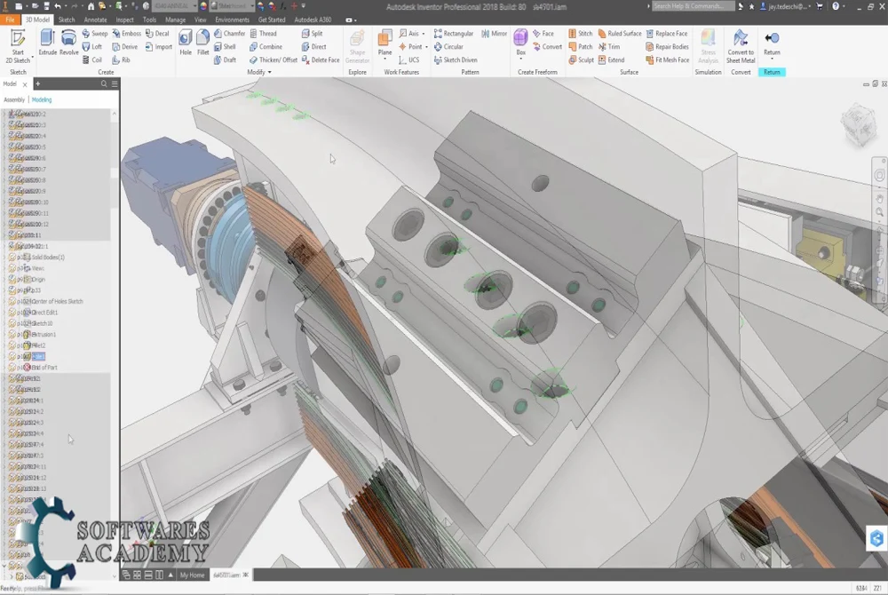
Task: Select the End of Part marker
Action: coord(40,368)
